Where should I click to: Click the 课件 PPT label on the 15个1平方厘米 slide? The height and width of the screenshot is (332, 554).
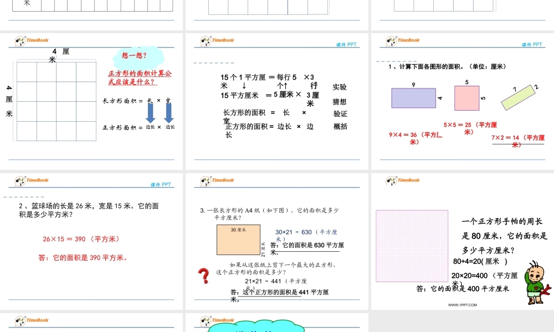tap(346, 44)
